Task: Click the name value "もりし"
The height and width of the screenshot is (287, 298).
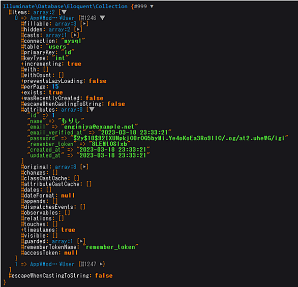Action: click(71, 121)
